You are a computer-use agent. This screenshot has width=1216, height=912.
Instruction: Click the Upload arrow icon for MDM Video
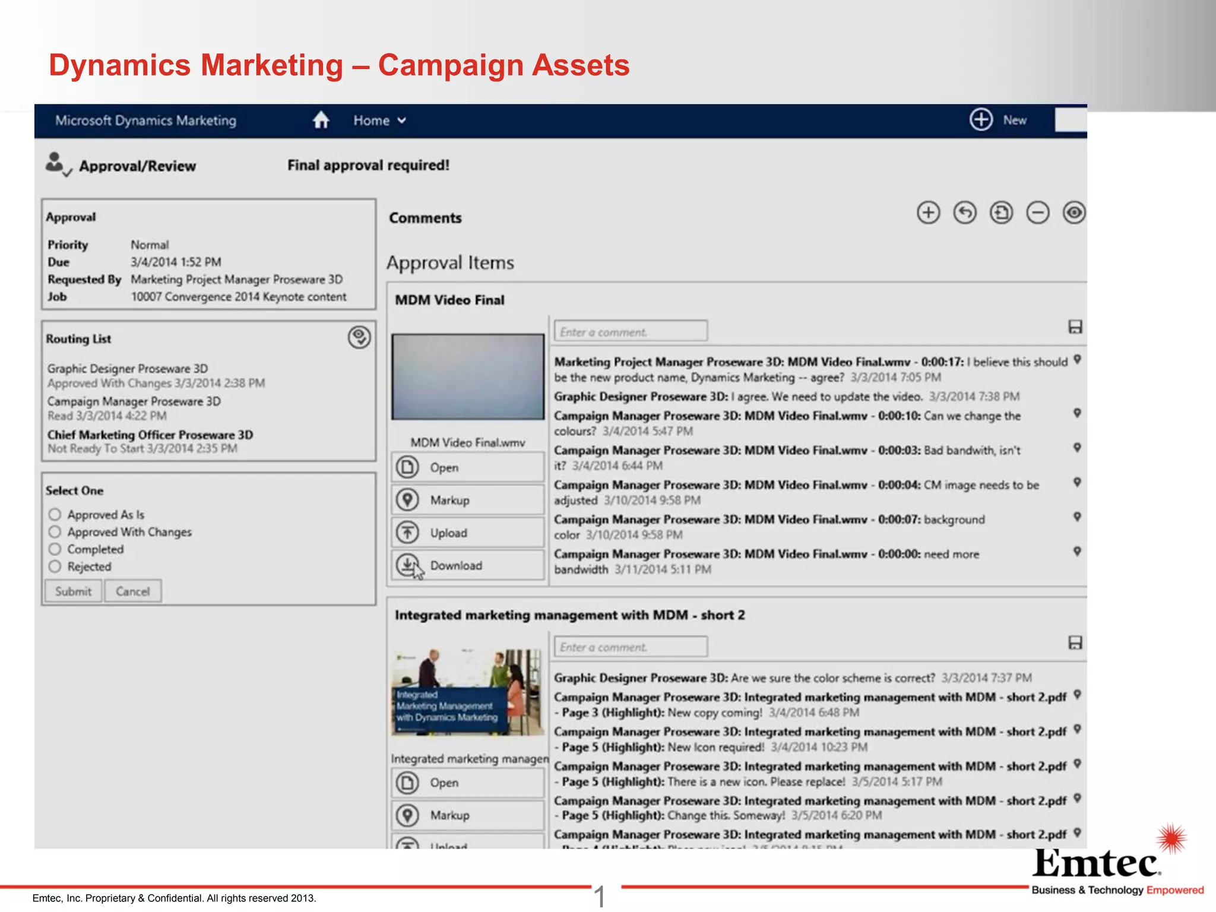tap(407, 533)
